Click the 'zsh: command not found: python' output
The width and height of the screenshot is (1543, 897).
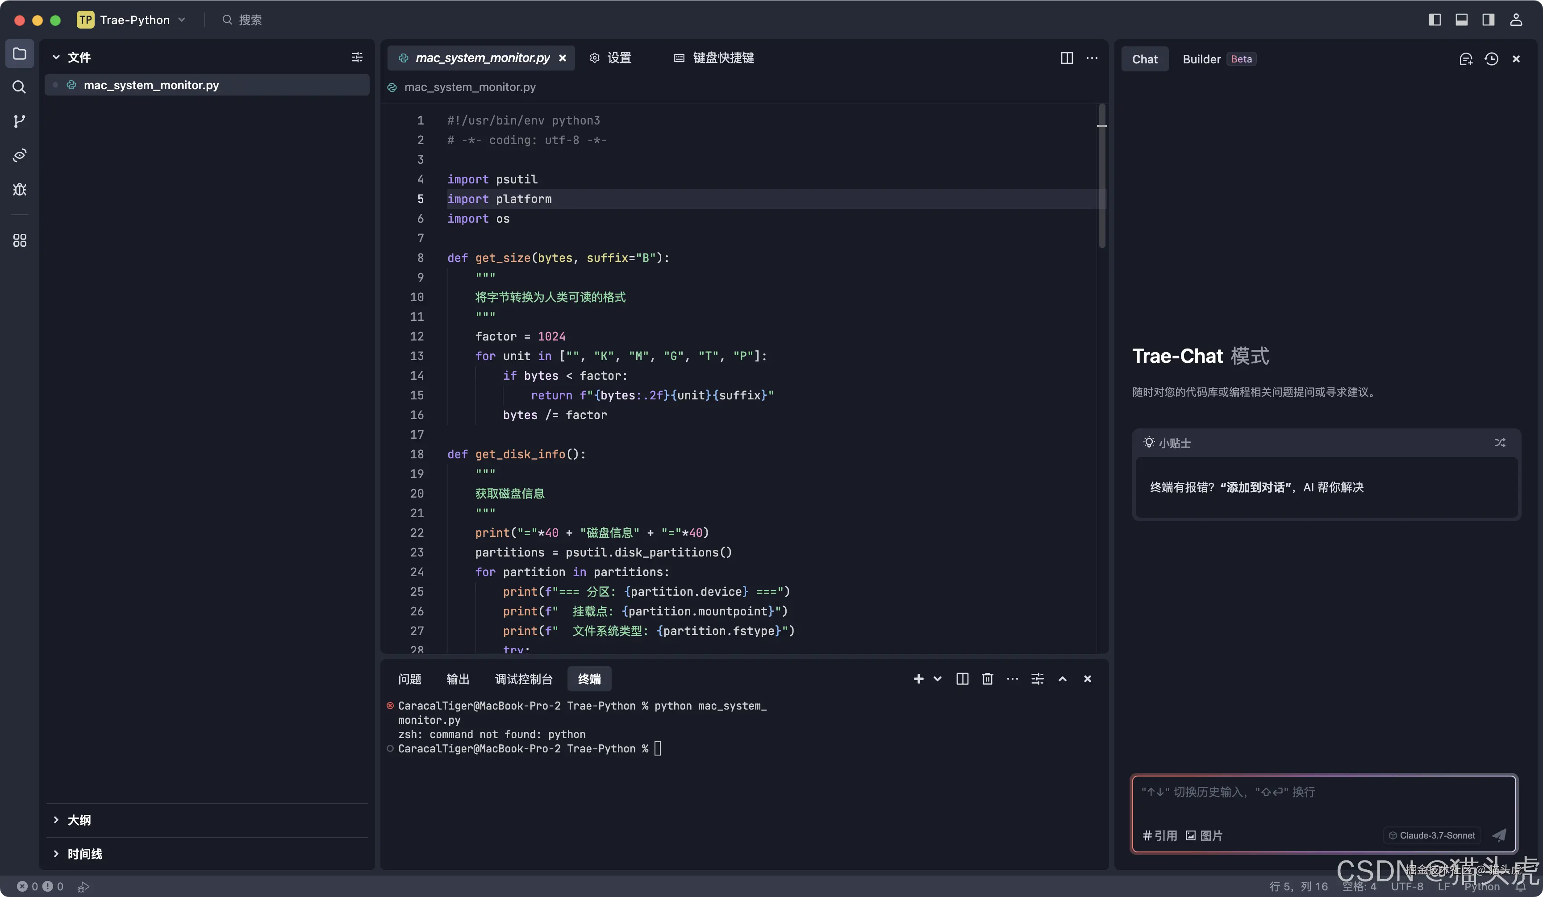tap(492, 734)
